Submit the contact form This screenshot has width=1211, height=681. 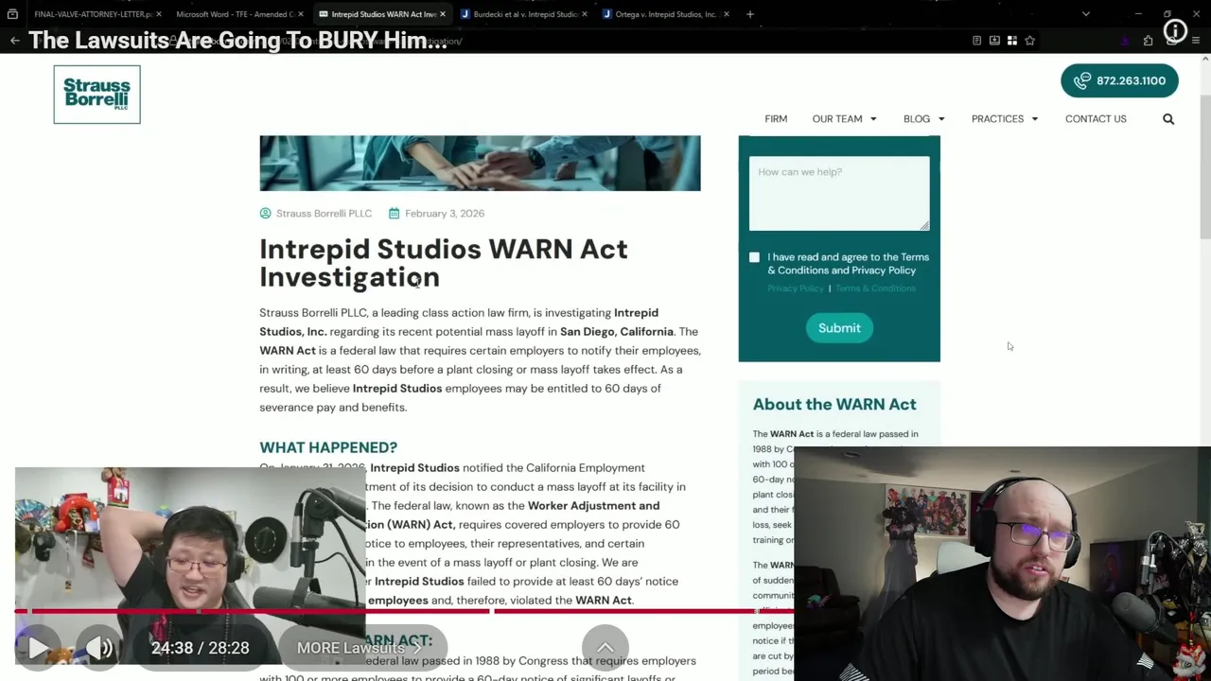(x=839, y=328)
